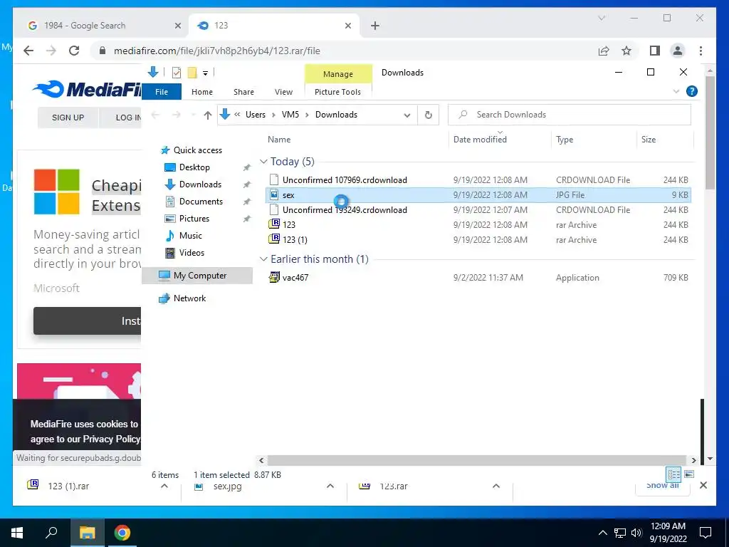Refresh the Downloads folder view
This screenshot has width=729, height=547.
[428, 115]
